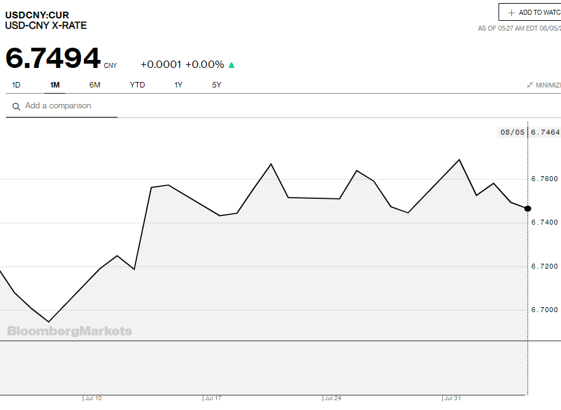Viewport: 561px width, 410px height.
Task: Switch chart to the 6M range
Action: [94, 85]
